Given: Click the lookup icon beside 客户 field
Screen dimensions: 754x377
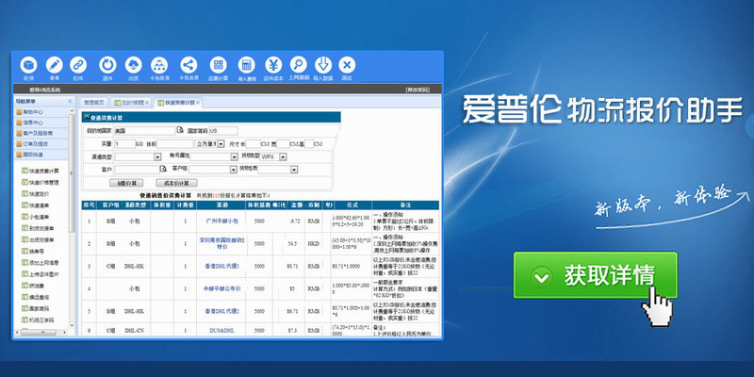Looking at the screenshot, I should [163, 170].
